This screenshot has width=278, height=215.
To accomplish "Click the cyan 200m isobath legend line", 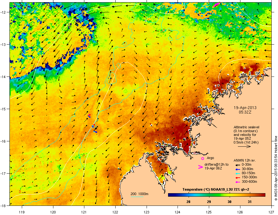I will (137, 197).
